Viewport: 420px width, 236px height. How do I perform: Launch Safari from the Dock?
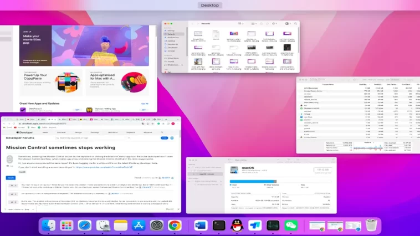point(84,225)
